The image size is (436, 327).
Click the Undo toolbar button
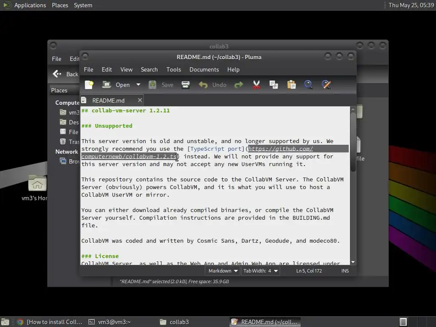pyautogui.click(x=212, y=85)
